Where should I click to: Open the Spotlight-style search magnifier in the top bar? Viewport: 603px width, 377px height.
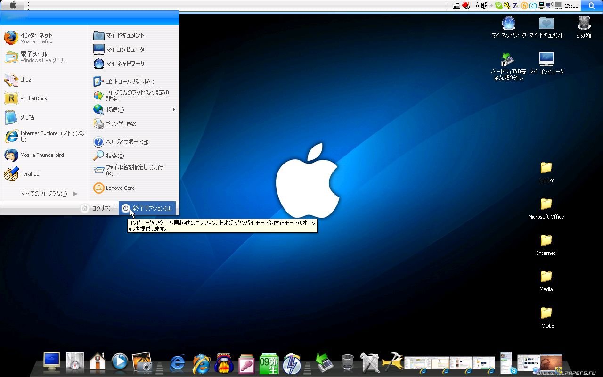click(x=592, y=6)
